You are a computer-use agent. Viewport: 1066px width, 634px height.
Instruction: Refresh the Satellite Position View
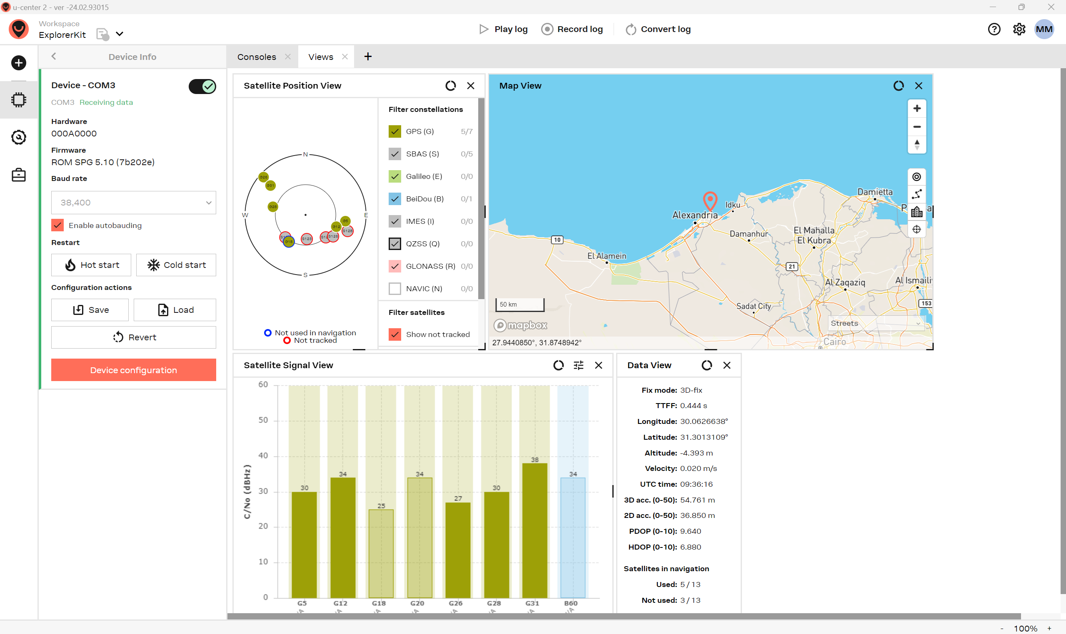(x=450, y=85)
